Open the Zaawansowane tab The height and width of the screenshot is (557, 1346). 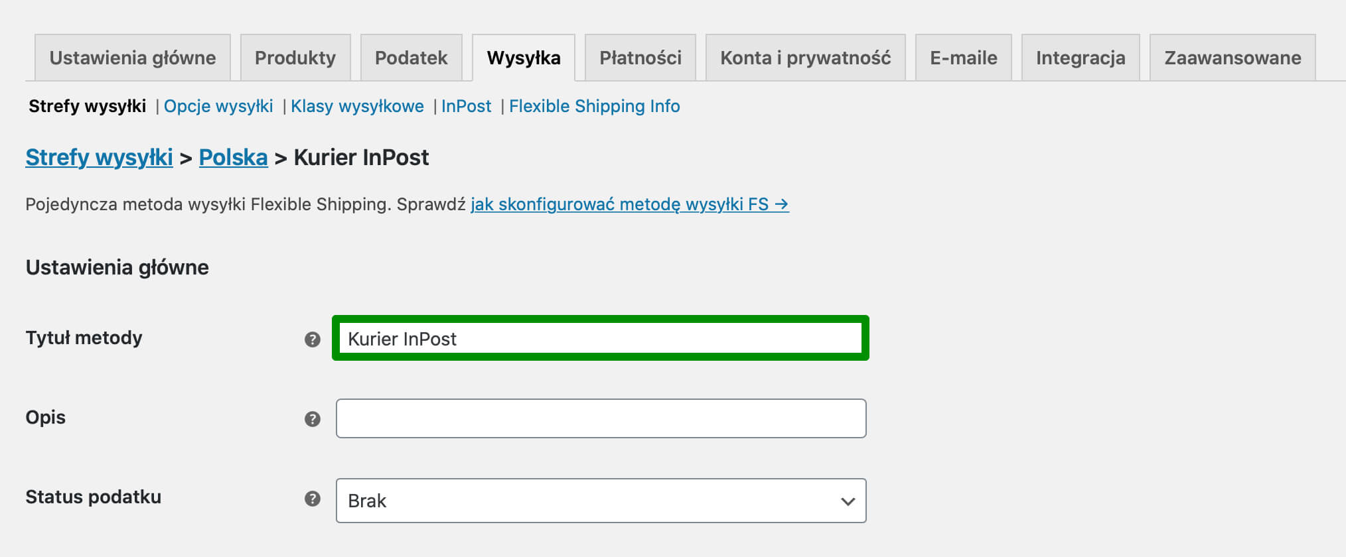(x=1233, y=58)
